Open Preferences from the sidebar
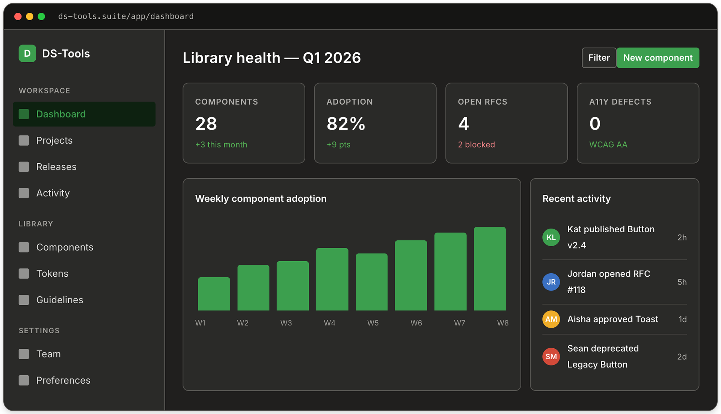This screenshot has height=414, width=721. coord(63,380)
